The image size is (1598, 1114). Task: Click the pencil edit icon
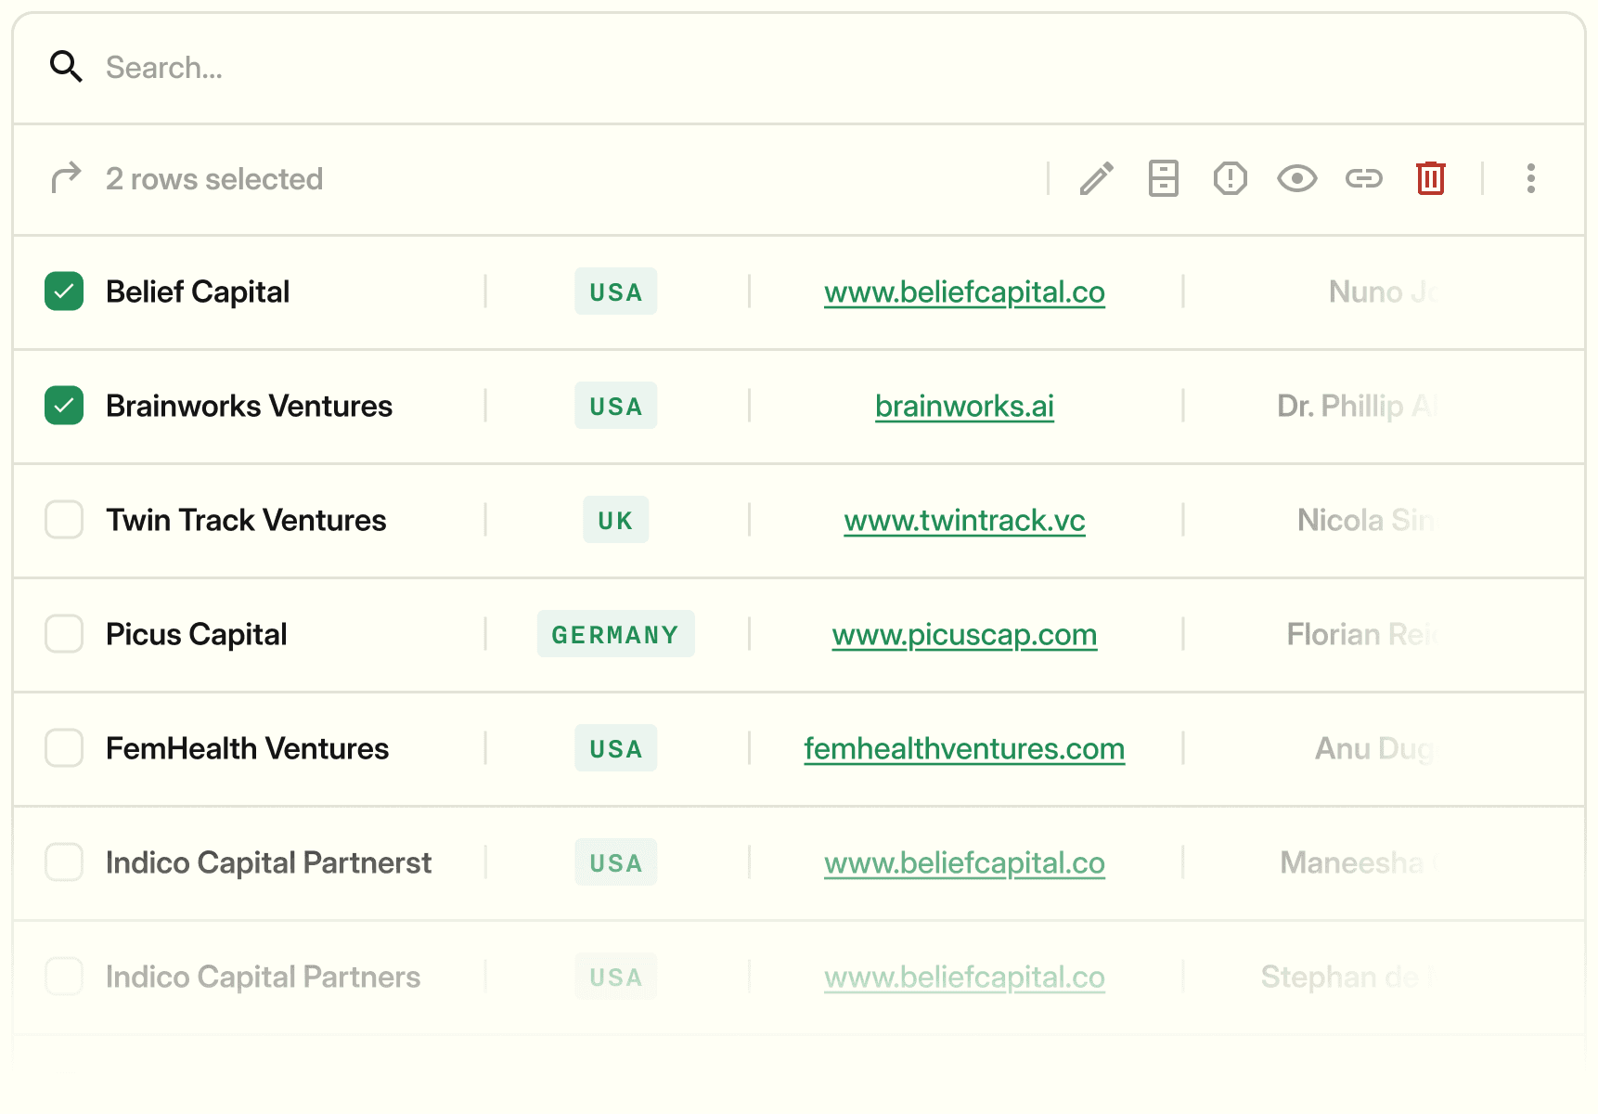(x=1096, y=178)
